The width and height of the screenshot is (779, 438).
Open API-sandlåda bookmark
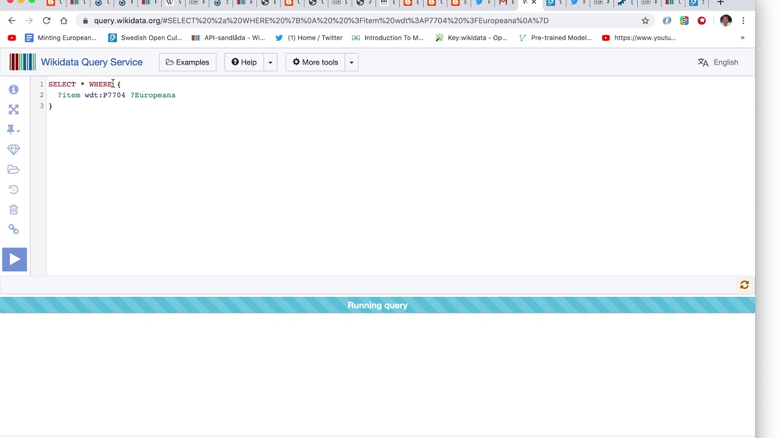coord(228,38)
